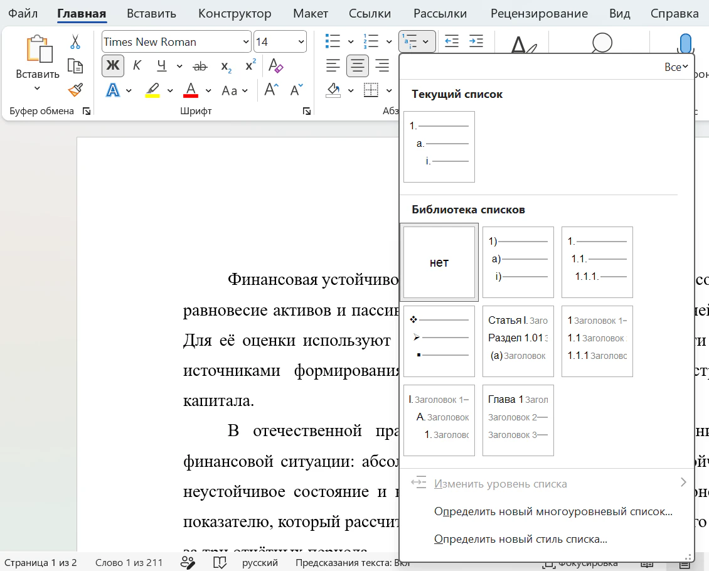This screenshot has width=709, height=571.
Task: Copy selection with the Copy icon
Action: [x=75, y=66]
